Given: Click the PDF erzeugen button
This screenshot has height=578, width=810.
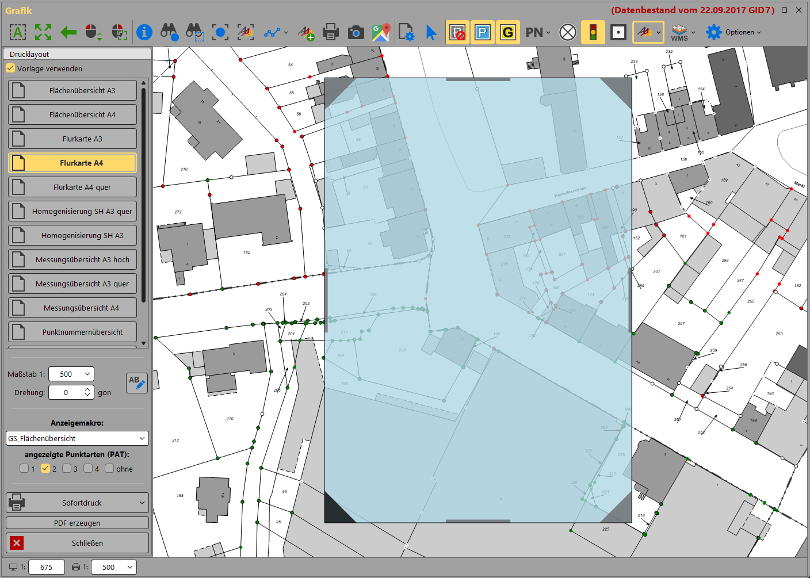Looking at the screenshot, I should [x=77, y=523].
